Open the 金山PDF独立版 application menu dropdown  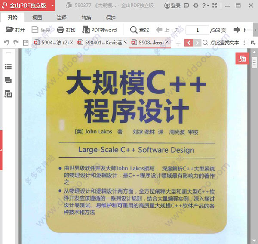coord(52,6)
